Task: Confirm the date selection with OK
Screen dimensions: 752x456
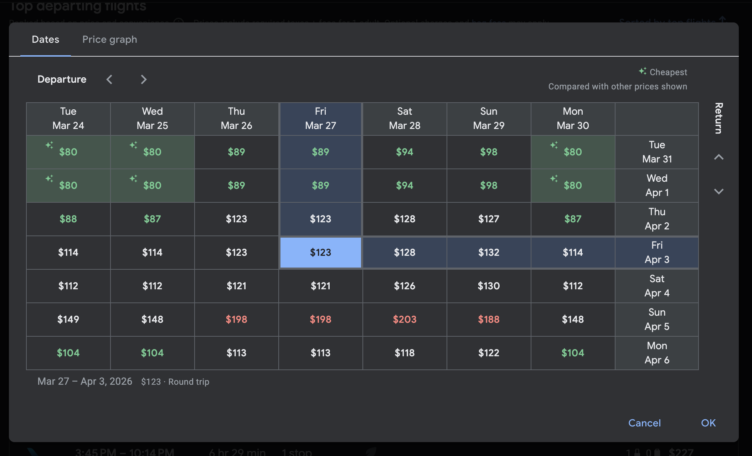Action: point(708,423)
